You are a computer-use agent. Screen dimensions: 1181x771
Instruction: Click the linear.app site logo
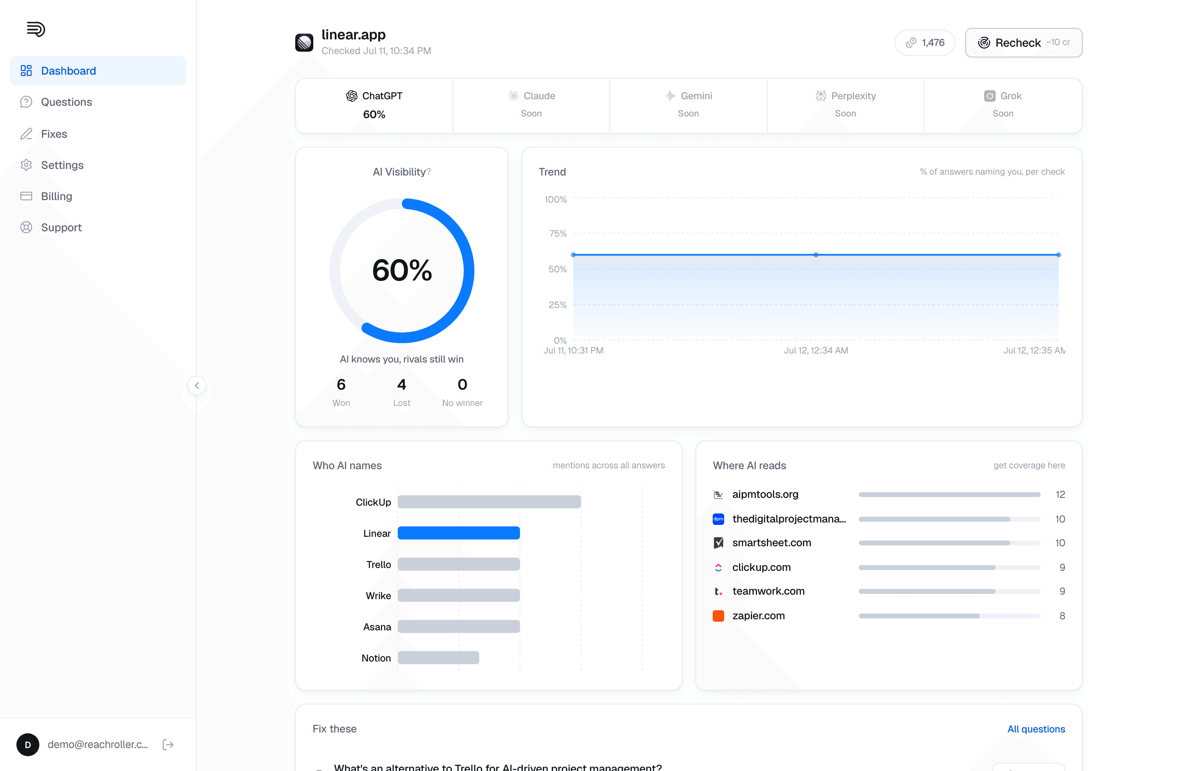pyautogui.click(x=304, y=43)
